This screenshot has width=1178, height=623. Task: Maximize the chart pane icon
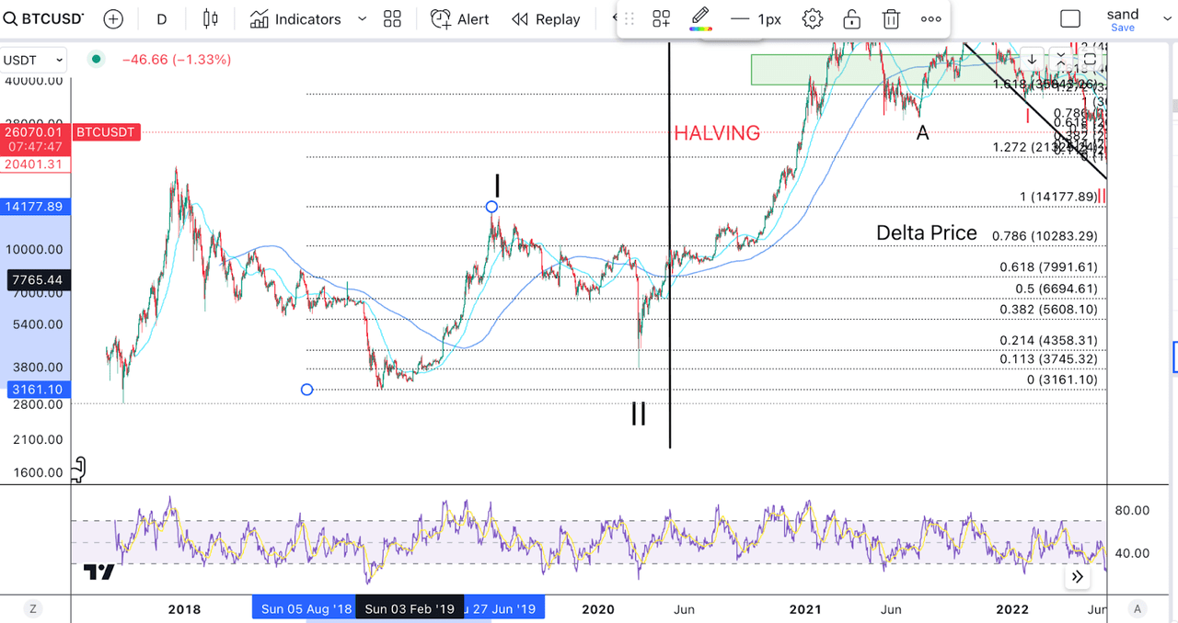(x=1089, y=59)
